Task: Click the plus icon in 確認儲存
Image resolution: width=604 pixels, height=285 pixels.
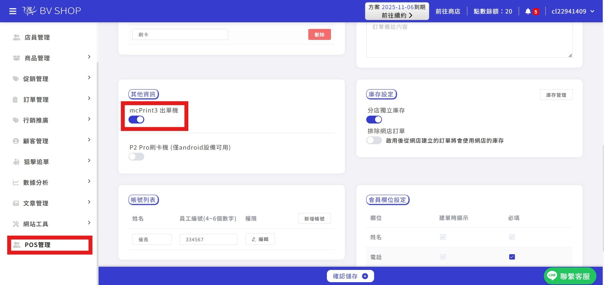Action: [x=365, y=276]
